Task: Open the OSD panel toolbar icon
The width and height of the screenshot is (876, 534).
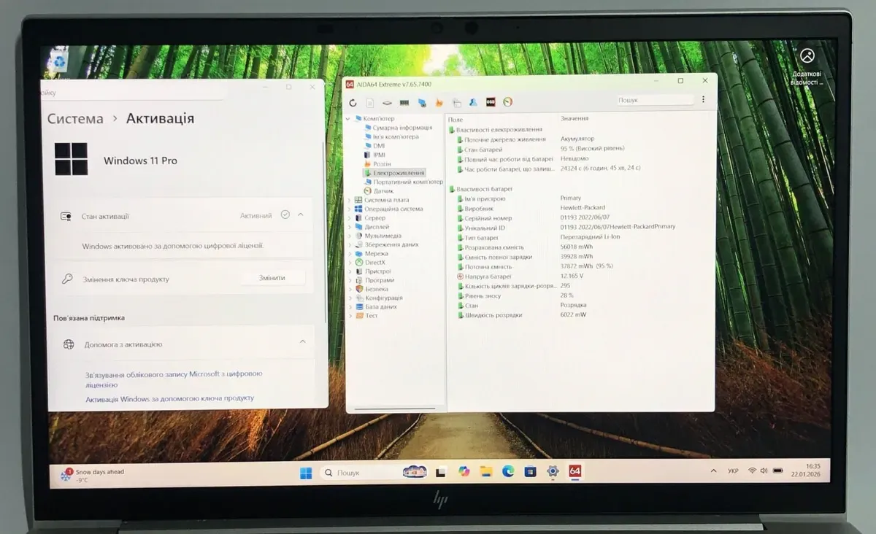Action: pos(491,102)
